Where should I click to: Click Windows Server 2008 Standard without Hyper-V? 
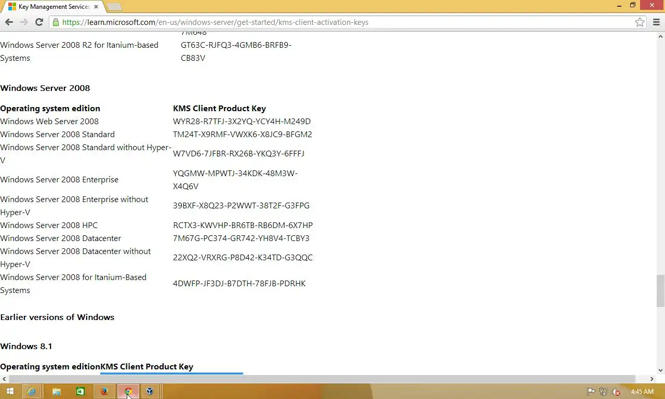(x=86, y=153)
